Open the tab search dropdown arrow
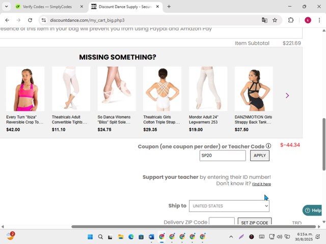The width and height of the screenshot is (326, 244). 7,7
